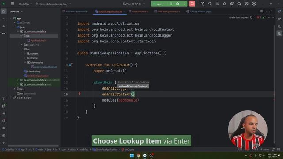Screen dimensions: 283x159
Task: Click the red error bulb on line 15
Action: pyautogui.click(x=80, y=94)
